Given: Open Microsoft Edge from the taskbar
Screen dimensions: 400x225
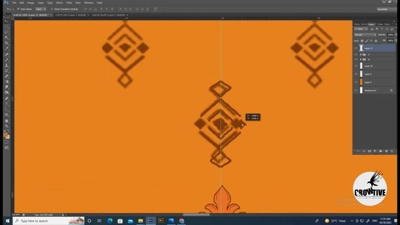Looking at the screenshot, I should [x=110, y=221].
